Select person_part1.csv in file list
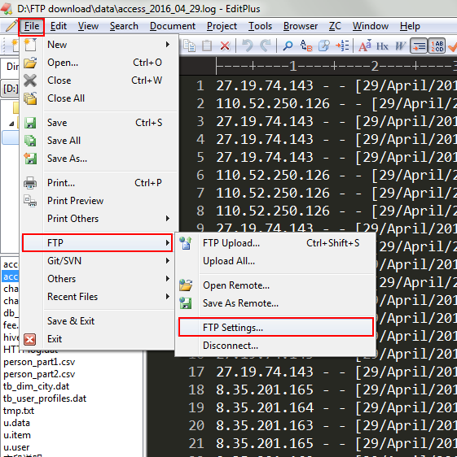 (39, 362)
